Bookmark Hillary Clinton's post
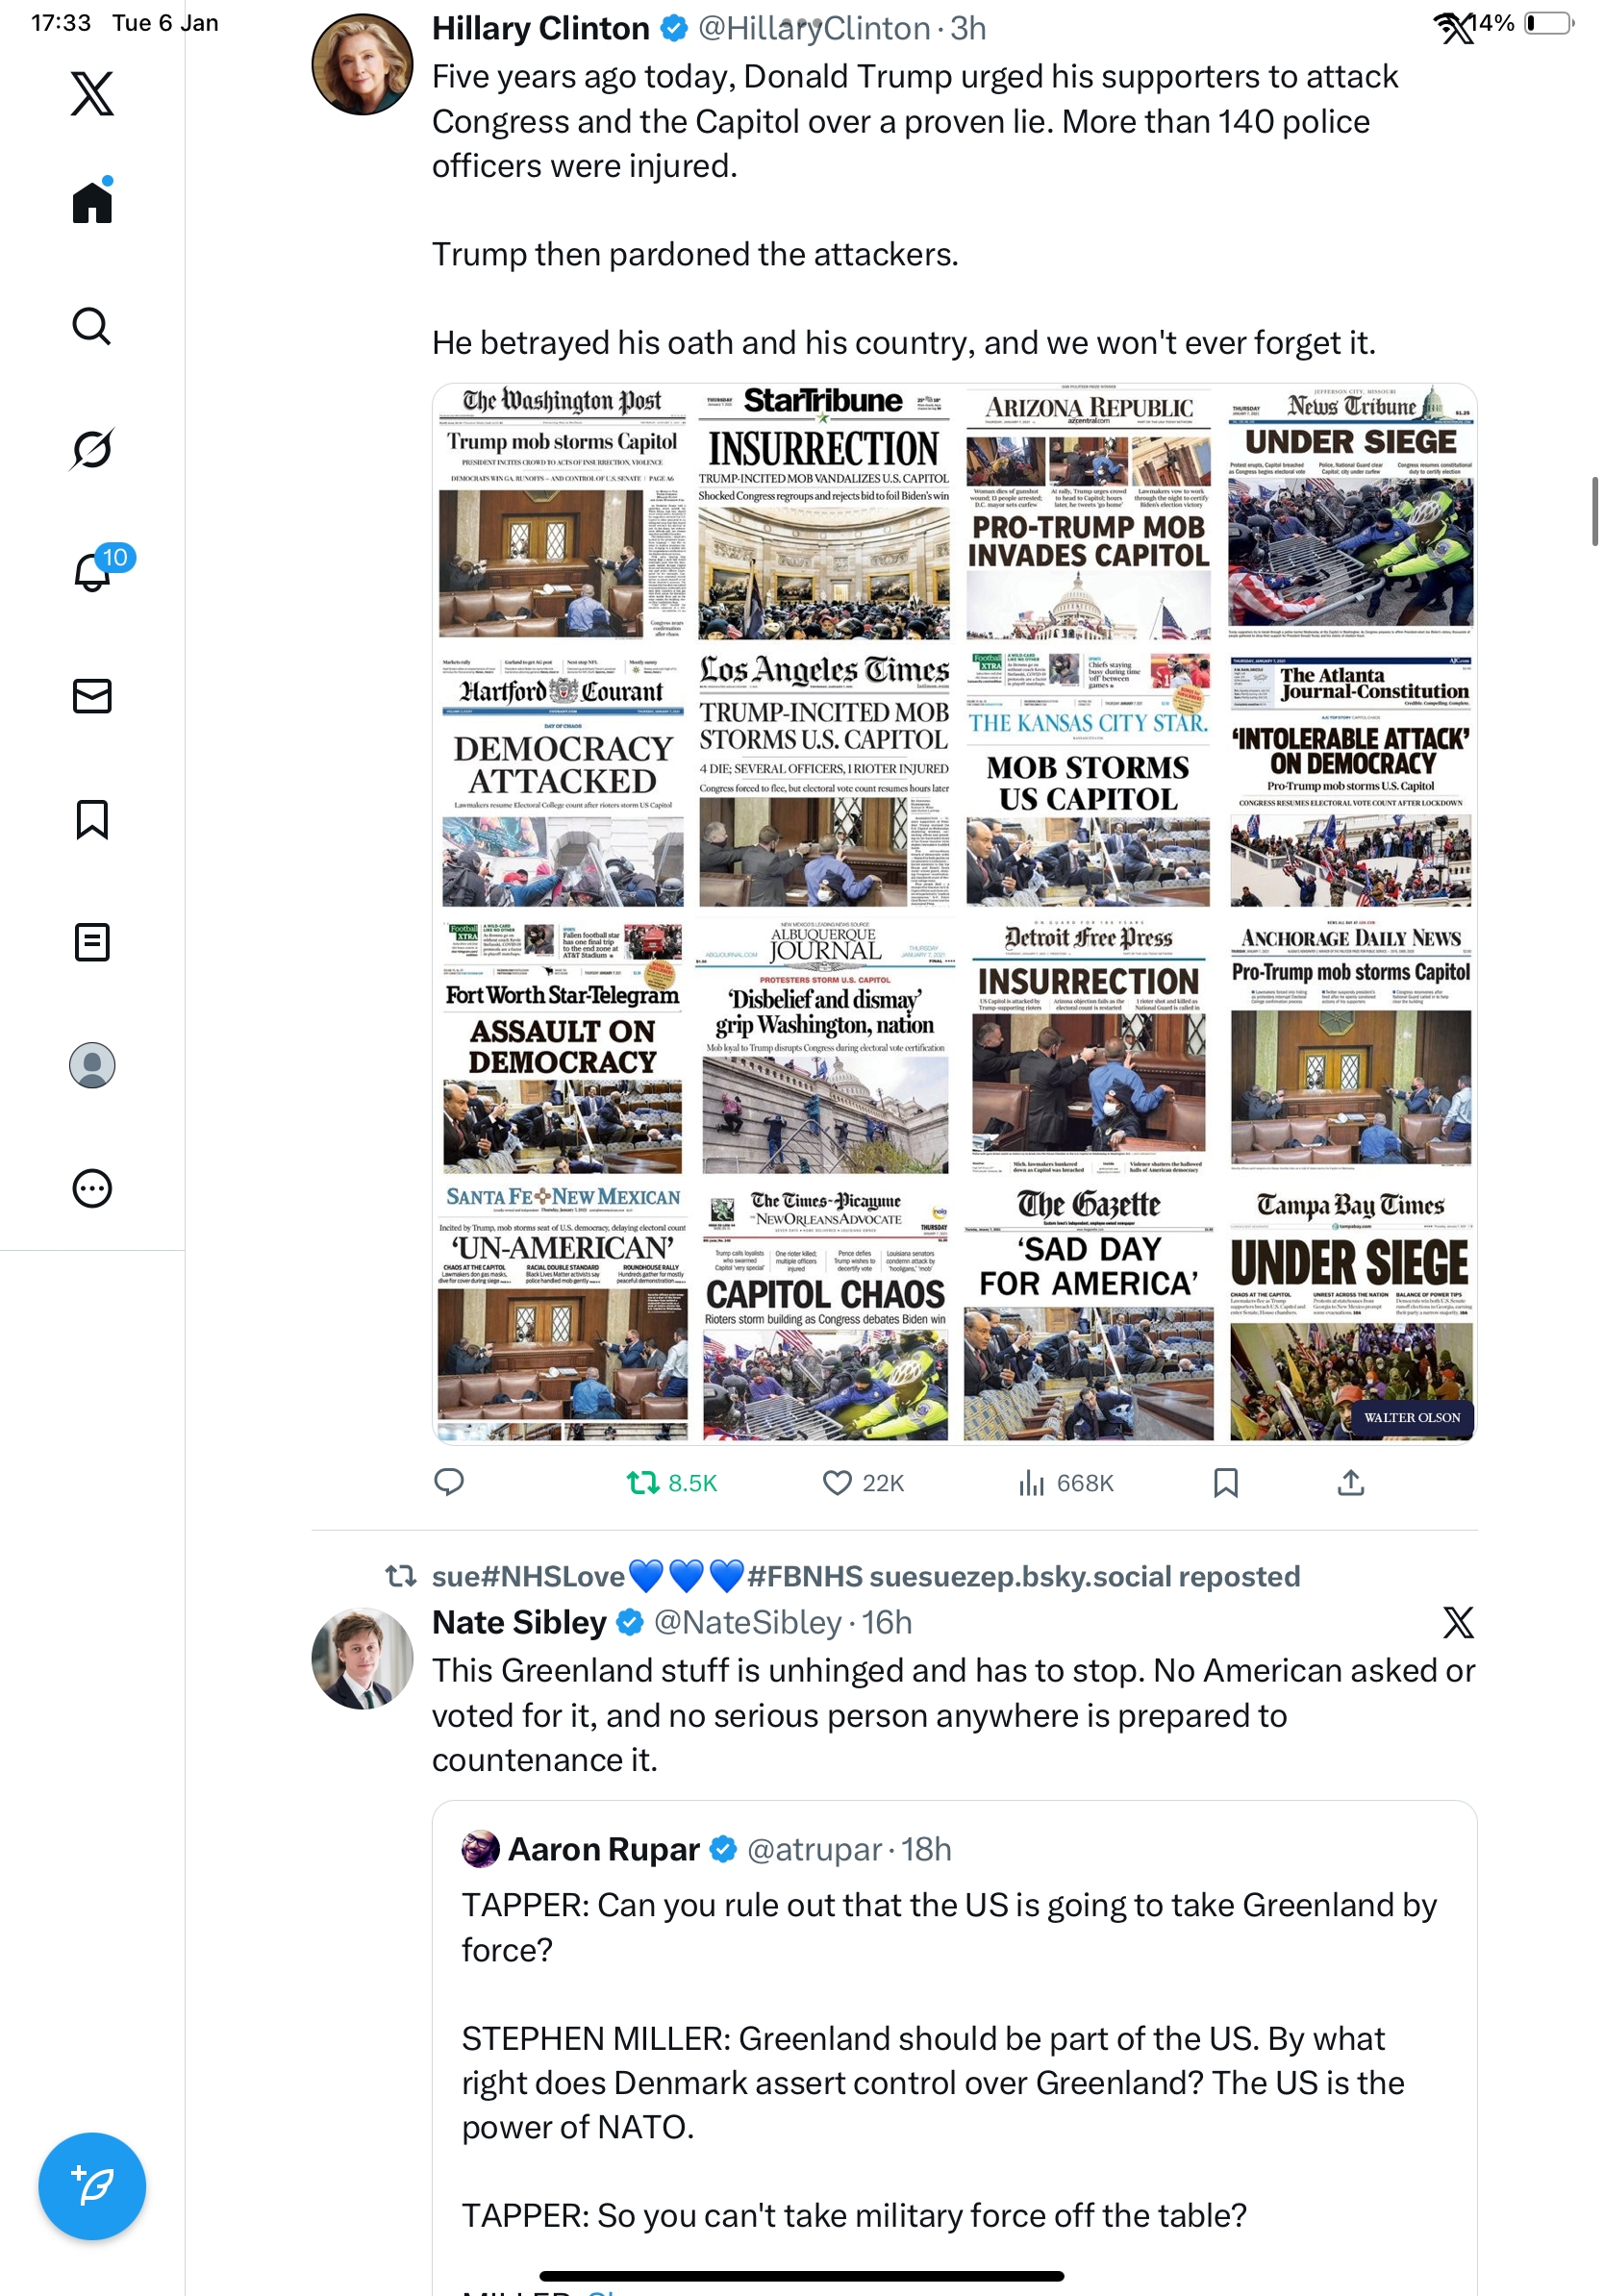This screenshot has height=2296, width=1604. (x=1225, y=1482)
